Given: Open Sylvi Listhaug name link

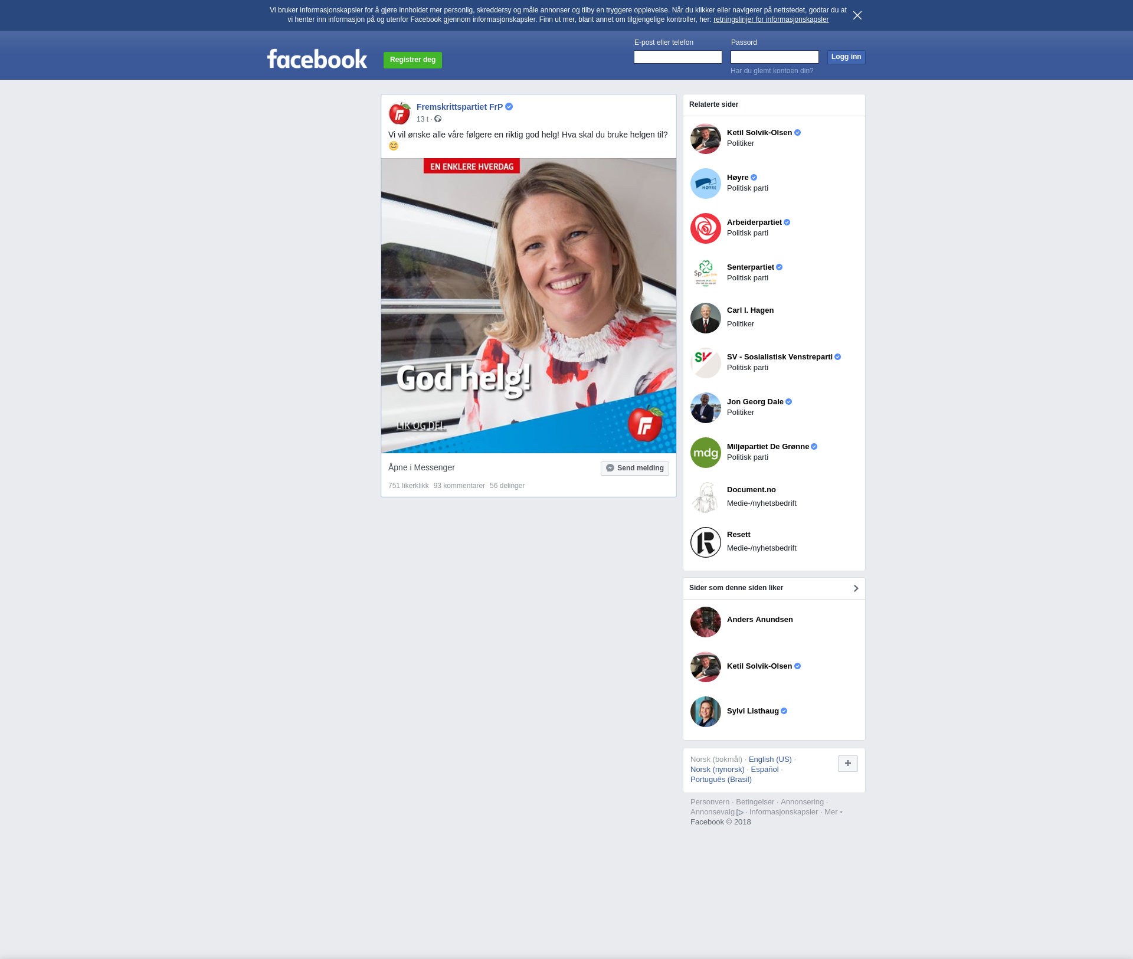Looking at the screenshot, I should pyautogui.click(x=753, y=711).
